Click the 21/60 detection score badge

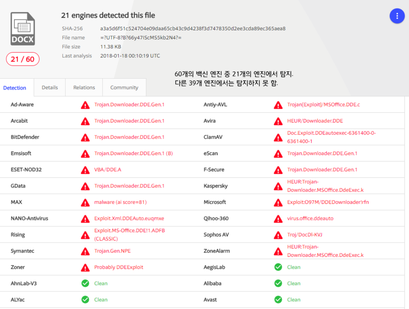coord(22,59)
